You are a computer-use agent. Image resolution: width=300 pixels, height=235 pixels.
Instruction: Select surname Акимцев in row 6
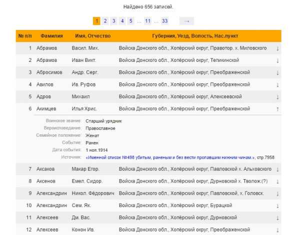pos(46,109)
